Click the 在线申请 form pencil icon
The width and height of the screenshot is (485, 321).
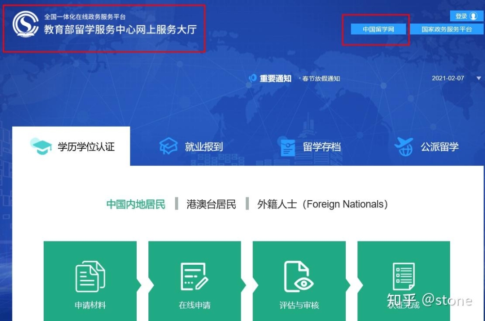click(194, 276)
